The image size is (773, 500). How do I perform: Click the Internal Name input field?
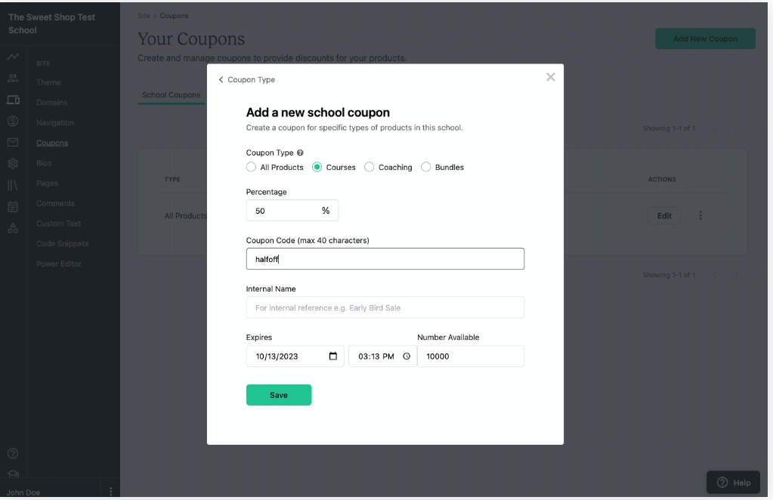[385, 307]
